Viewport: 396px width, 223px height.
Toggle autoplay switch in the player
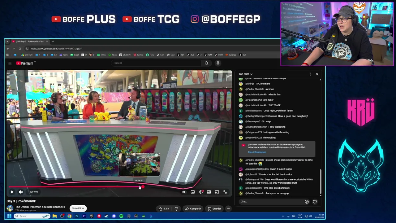(x=183, y=192)
